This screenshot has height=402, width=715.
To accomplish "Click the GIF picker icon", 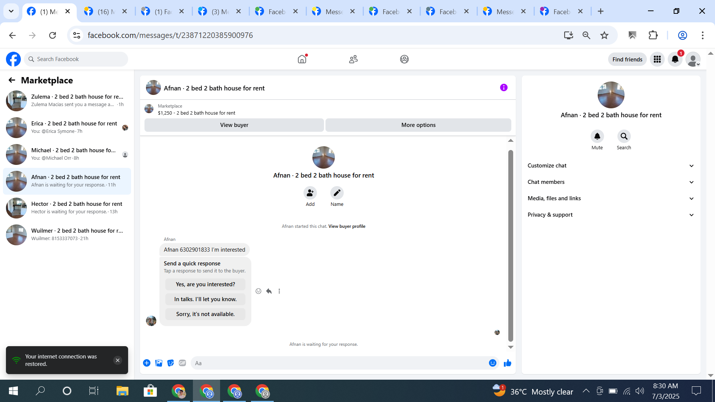I will click(x=182, y=363).
